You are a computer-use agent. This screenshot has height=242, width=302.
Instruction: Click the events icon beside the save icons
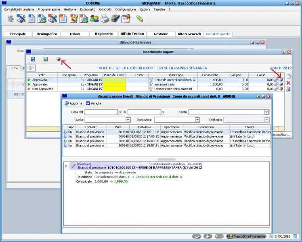[x=58, y=59]
